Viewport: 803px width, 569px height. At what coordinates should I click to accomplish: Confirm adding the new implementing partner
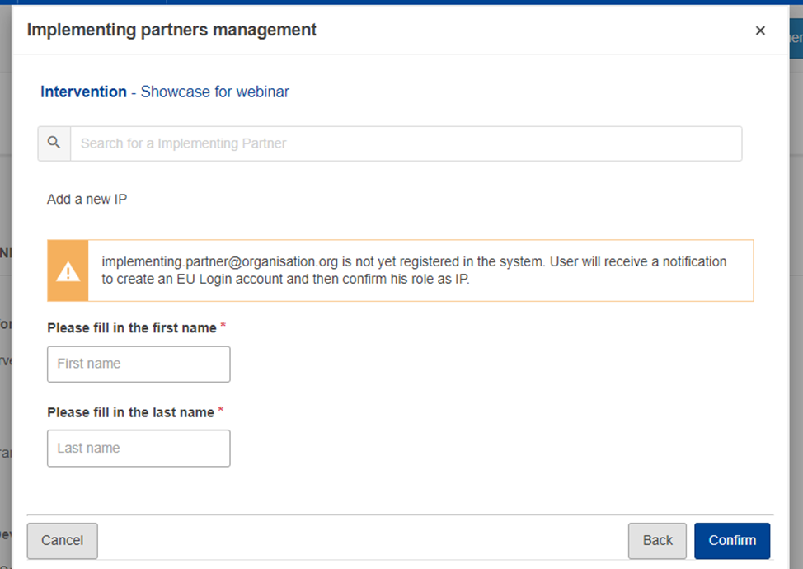point(732,541)
